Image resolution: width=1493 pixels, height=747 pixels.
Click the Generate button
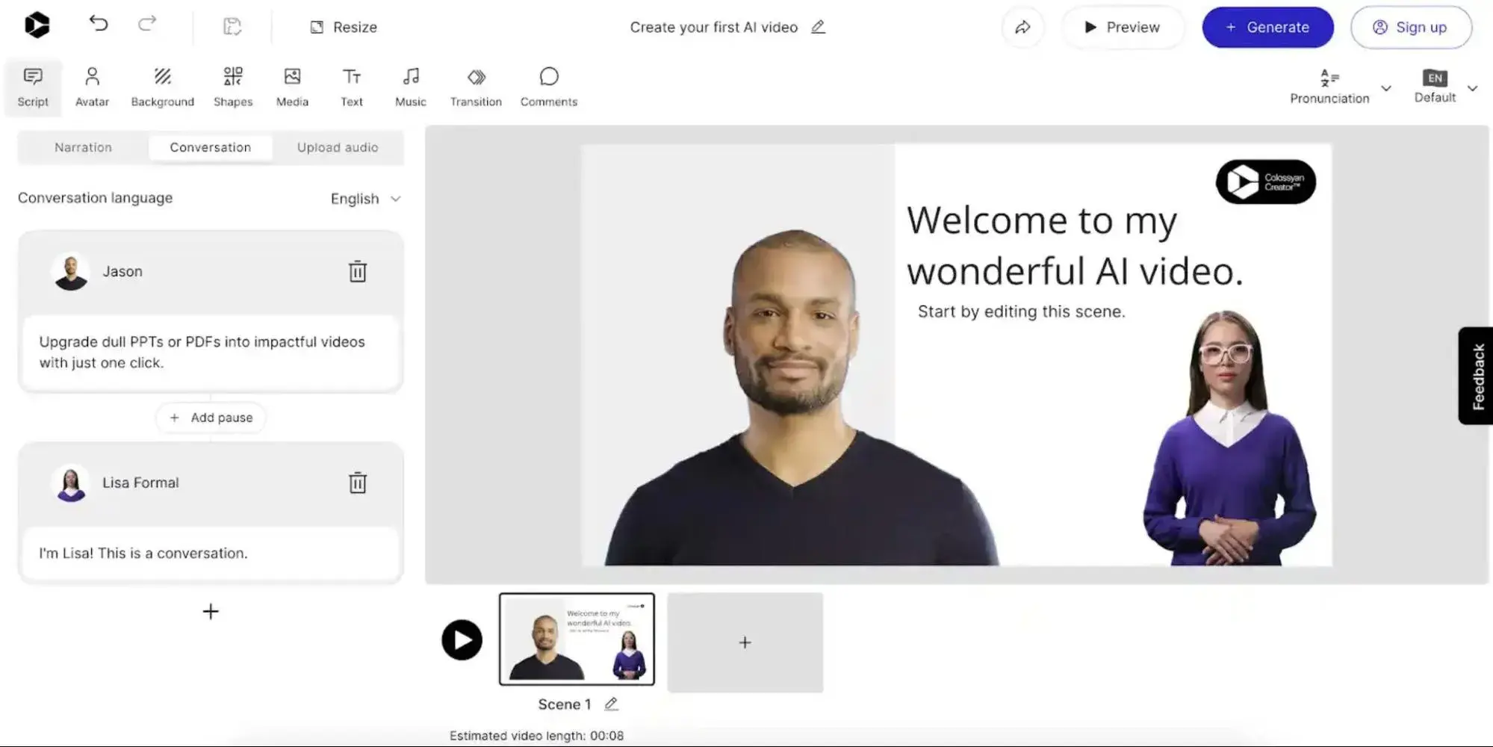pyautogui.click(x=1267, y=28)
